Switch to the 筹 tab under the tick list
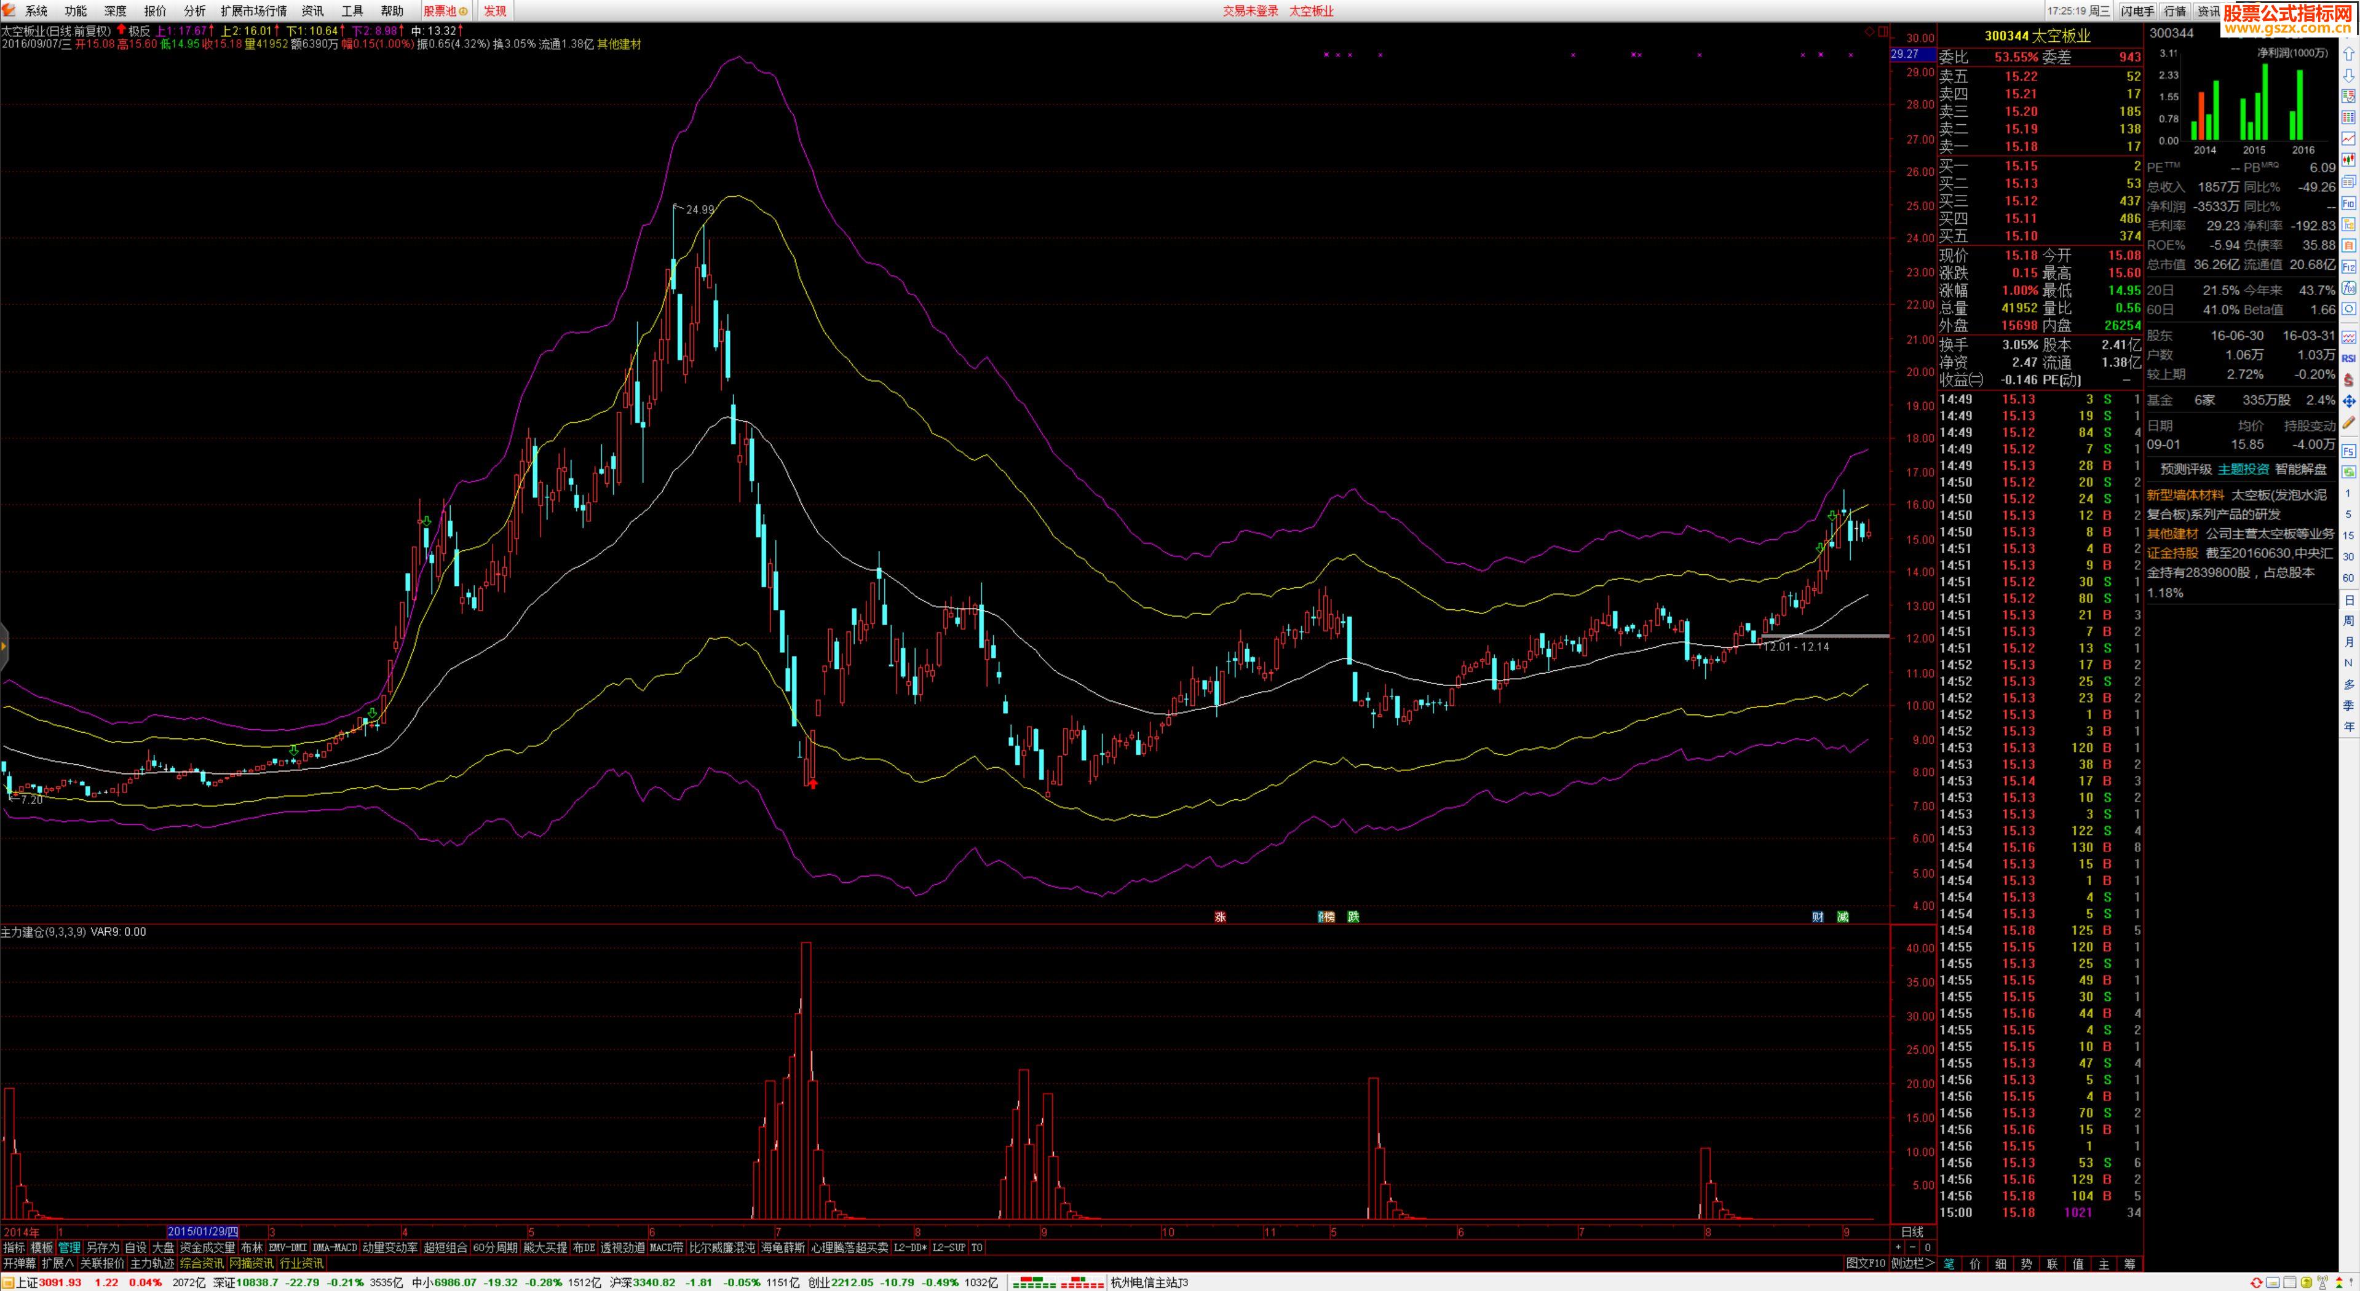The image size is (2360, 1291). pyautogui.click(x=2130, y=1263)
